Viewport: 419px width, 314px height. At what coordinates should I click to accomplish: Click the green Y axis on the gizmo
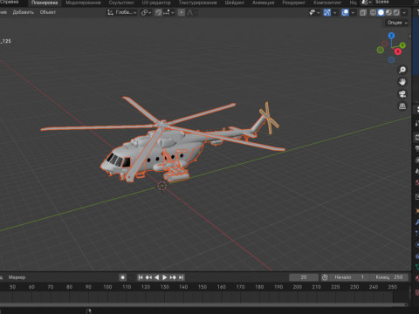pos(402,45)
